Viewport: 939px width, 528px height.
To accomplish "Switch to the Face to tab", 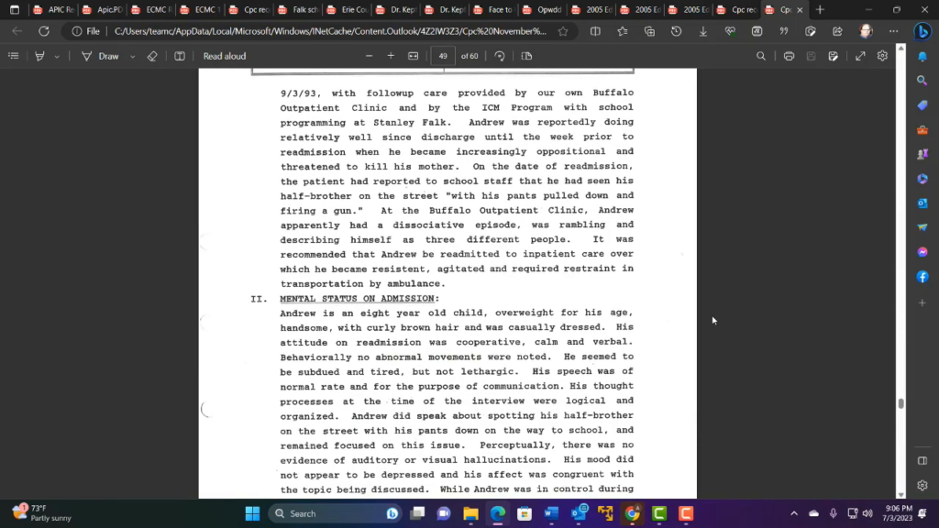I will pyautogui.click(x=494, y=9).
